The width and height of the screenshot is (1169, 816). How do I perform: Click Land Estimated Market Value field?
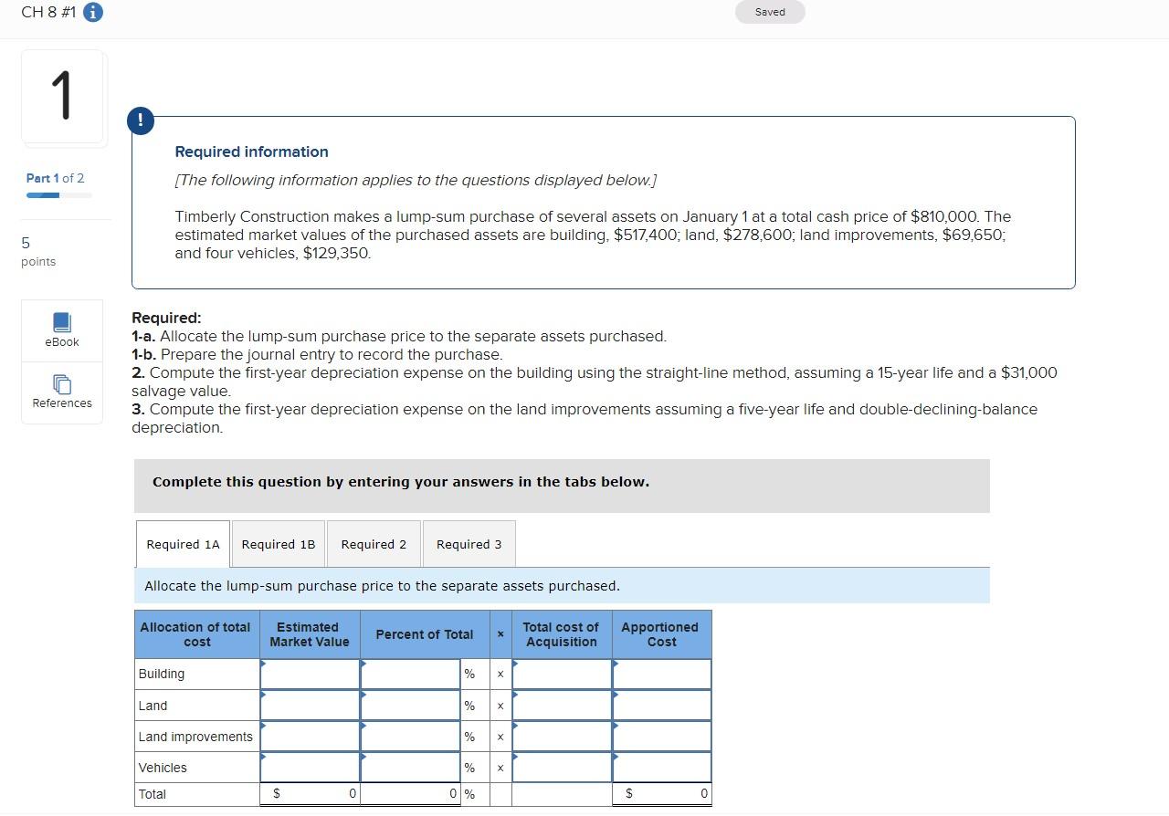[310, 706]
